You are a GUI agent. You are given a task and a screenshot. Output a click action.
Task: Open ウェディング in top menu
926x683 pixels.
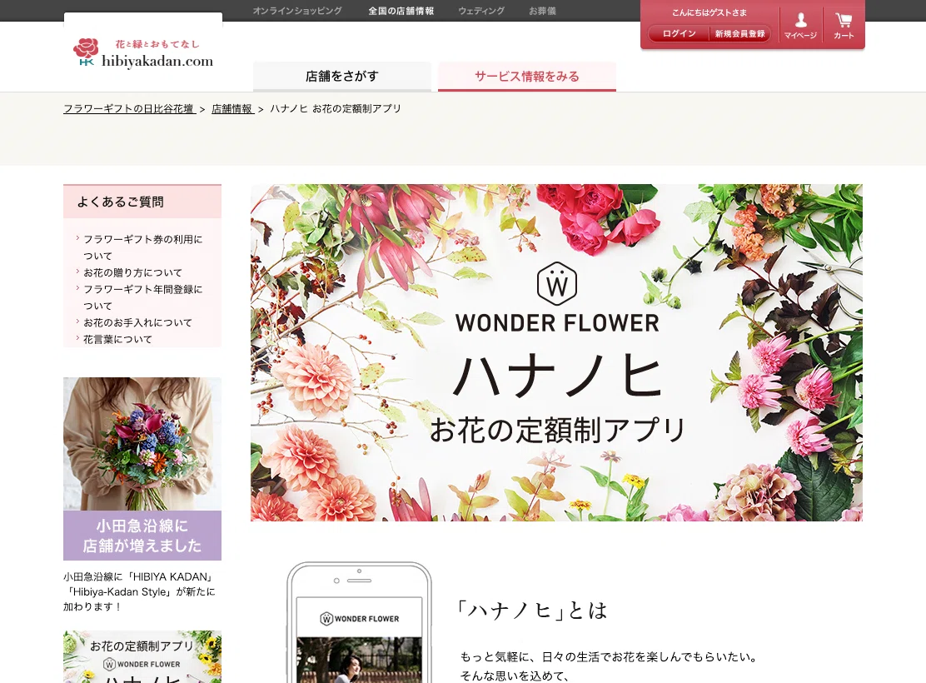(481, 11)
